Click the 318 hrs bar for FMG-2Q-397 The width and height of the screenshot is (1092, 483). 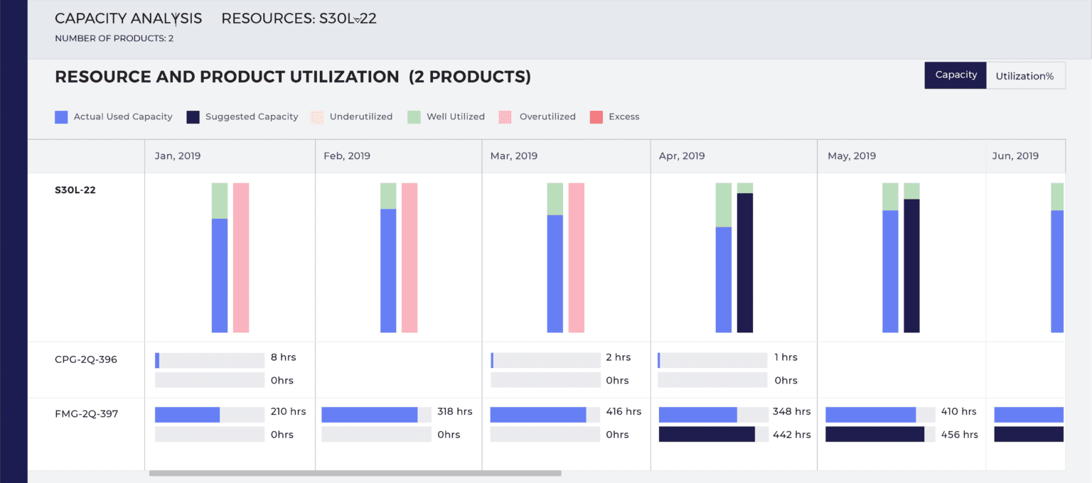(x=376, y=415)
